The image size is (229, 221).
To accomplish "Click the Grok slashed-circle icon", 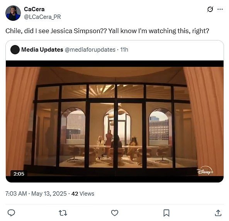I will click(210, 9).
